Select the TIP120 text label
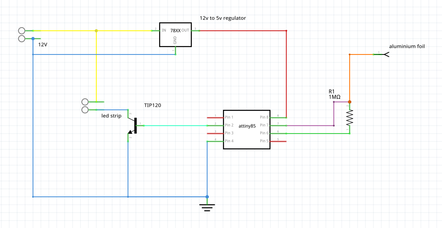This screenshot has height=228, width=442. click(153, 105)
